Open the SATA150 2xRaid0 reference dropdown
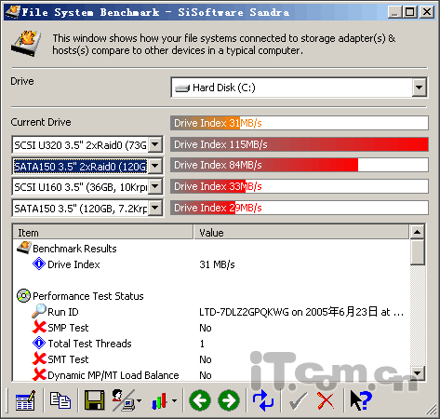 tap(154, 166)
